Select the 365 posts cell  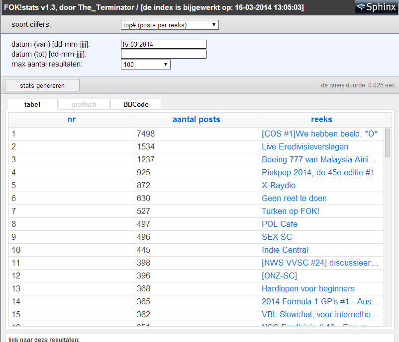(x=197, y=301)
